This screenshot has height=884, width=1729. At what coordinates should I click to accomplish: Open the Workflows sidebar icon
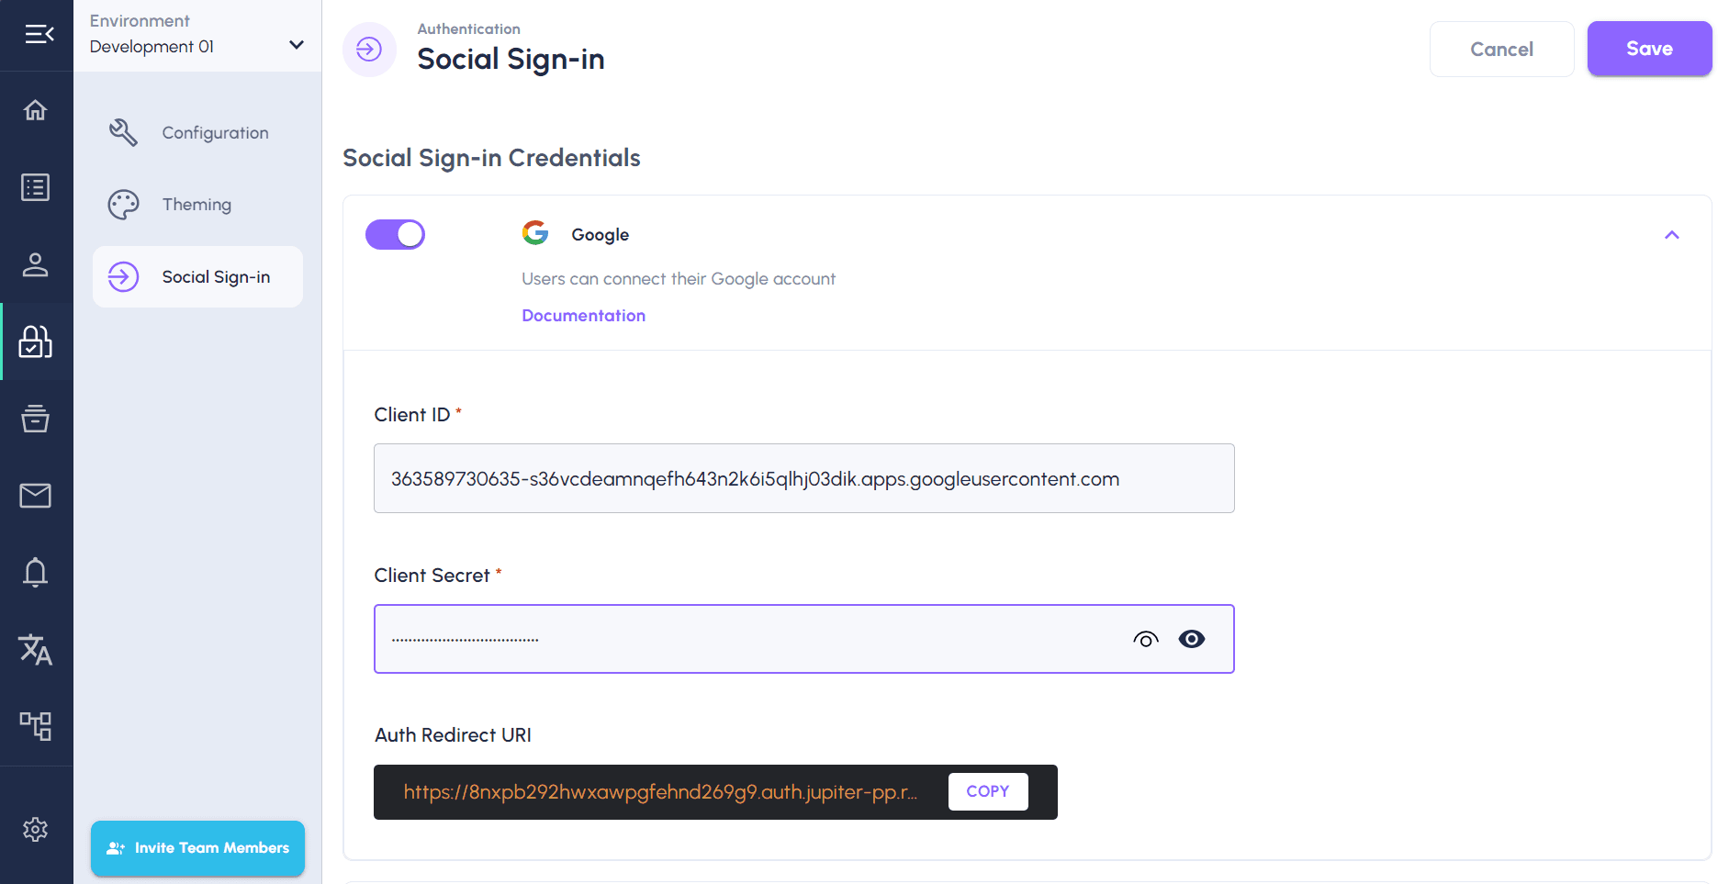(36, 725)
